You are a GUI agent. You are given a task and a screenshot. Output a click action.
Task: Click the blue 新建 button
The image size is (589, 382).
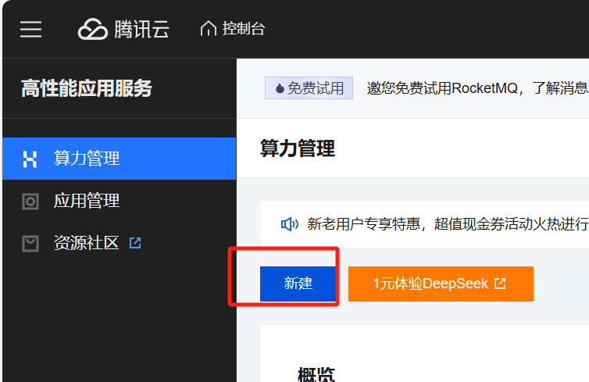tap(298, 284)
